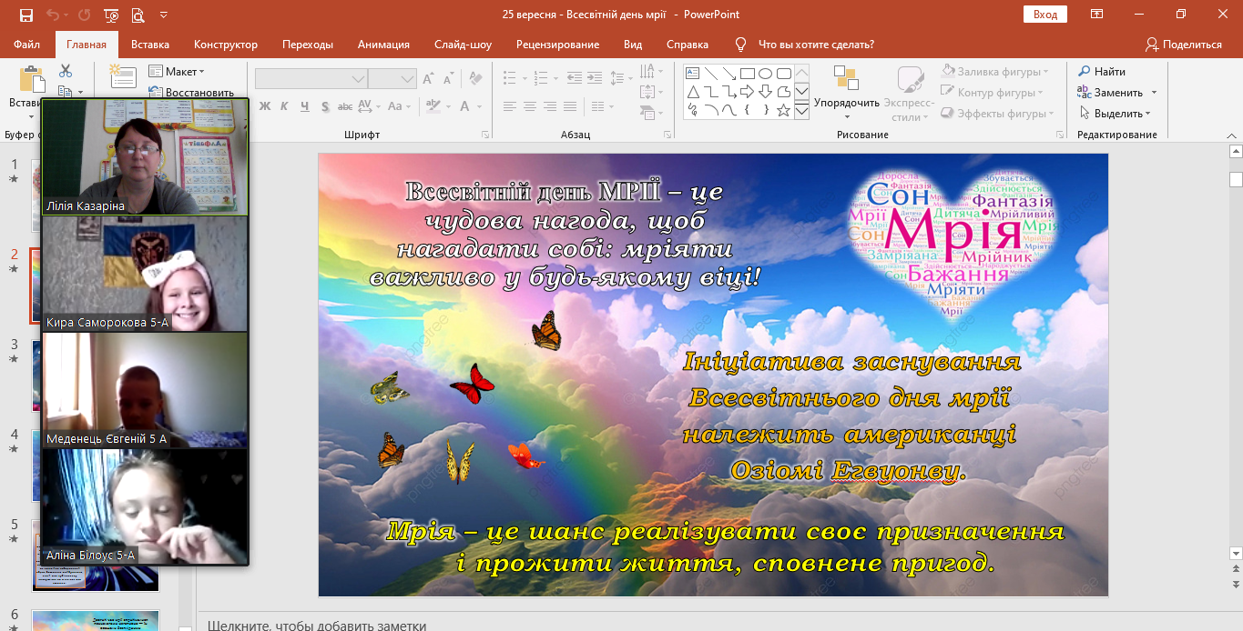The height and width of the screenshot is (631, 1243).
Task: Select the left brace shape
Action: pyautogui.click(x=747, y=109)
